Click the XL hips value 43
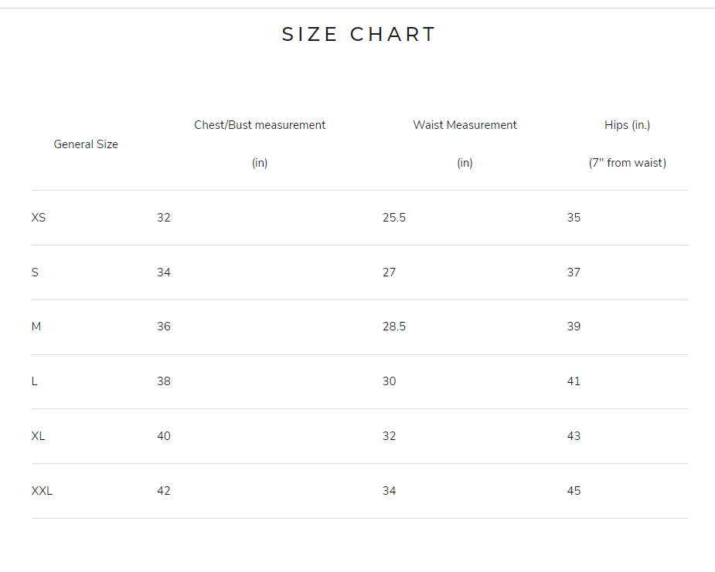The width and height of the screenshot is (715, 572). point(574,436)
